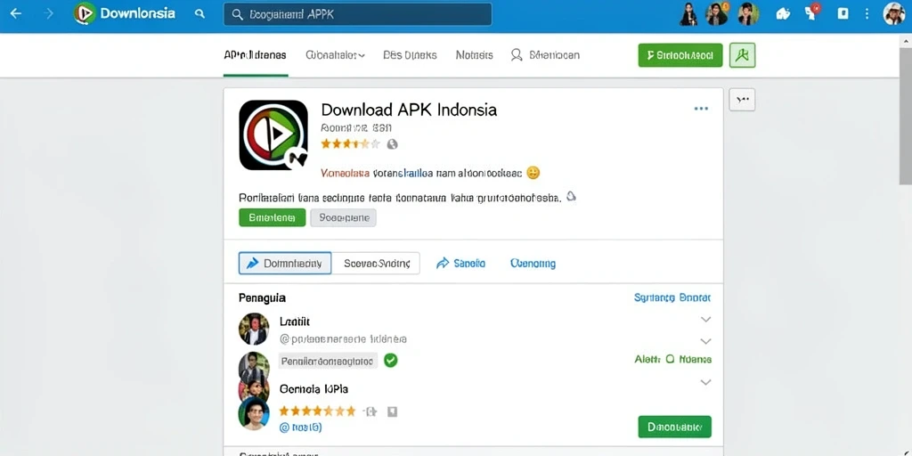Expand the 'Cibnahaler' dropdown in the navigation
The height and width of the screenshot is (456, 912).
[335, 55]
